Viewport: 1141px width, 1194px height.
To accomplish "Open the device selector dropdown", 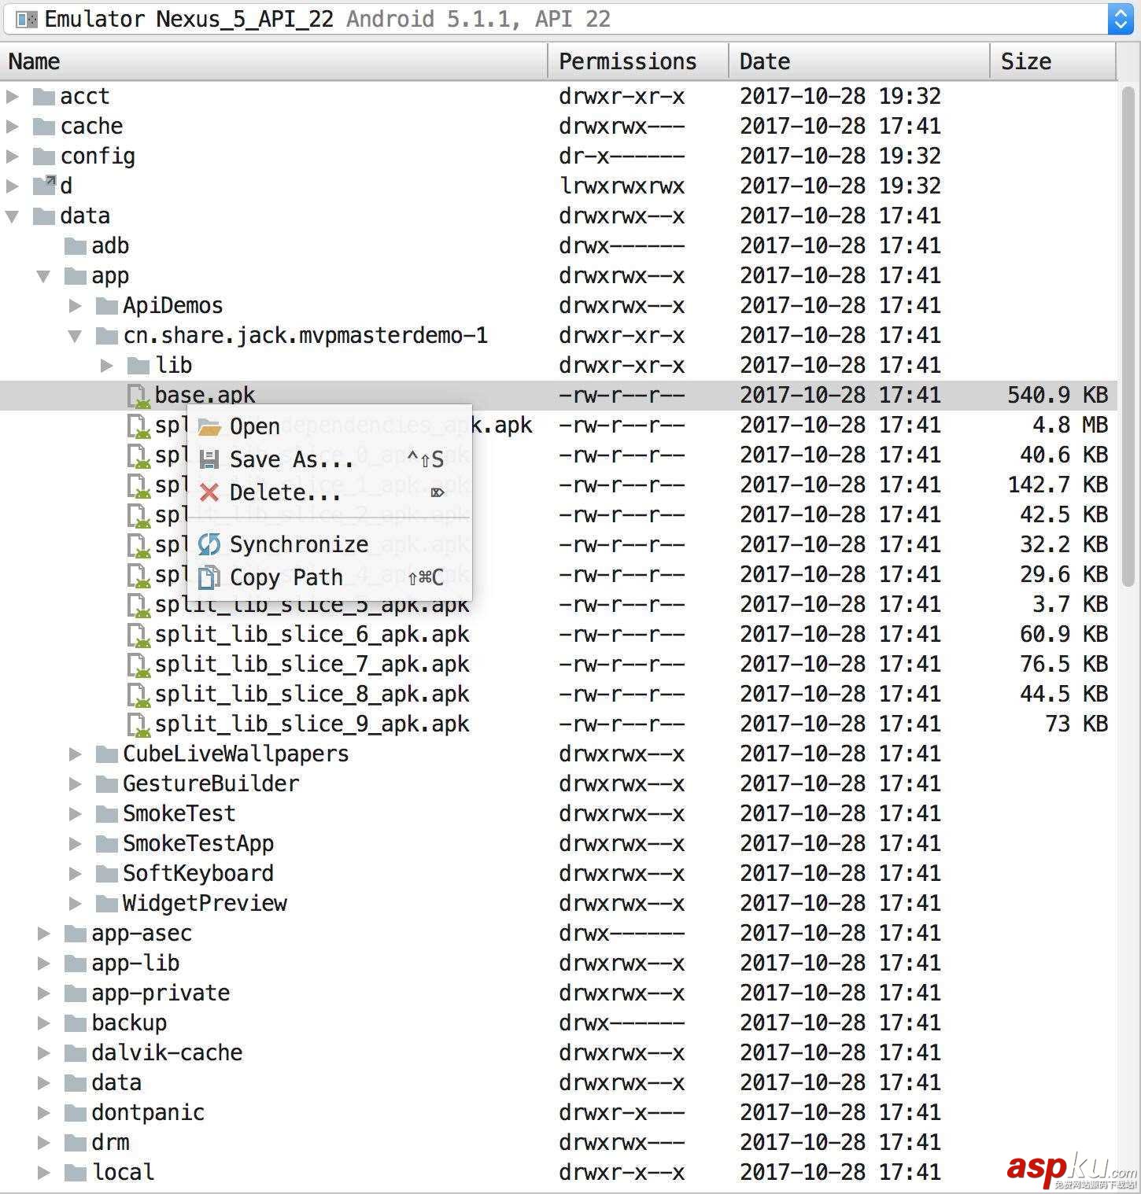I will [x=1122, y=19].
